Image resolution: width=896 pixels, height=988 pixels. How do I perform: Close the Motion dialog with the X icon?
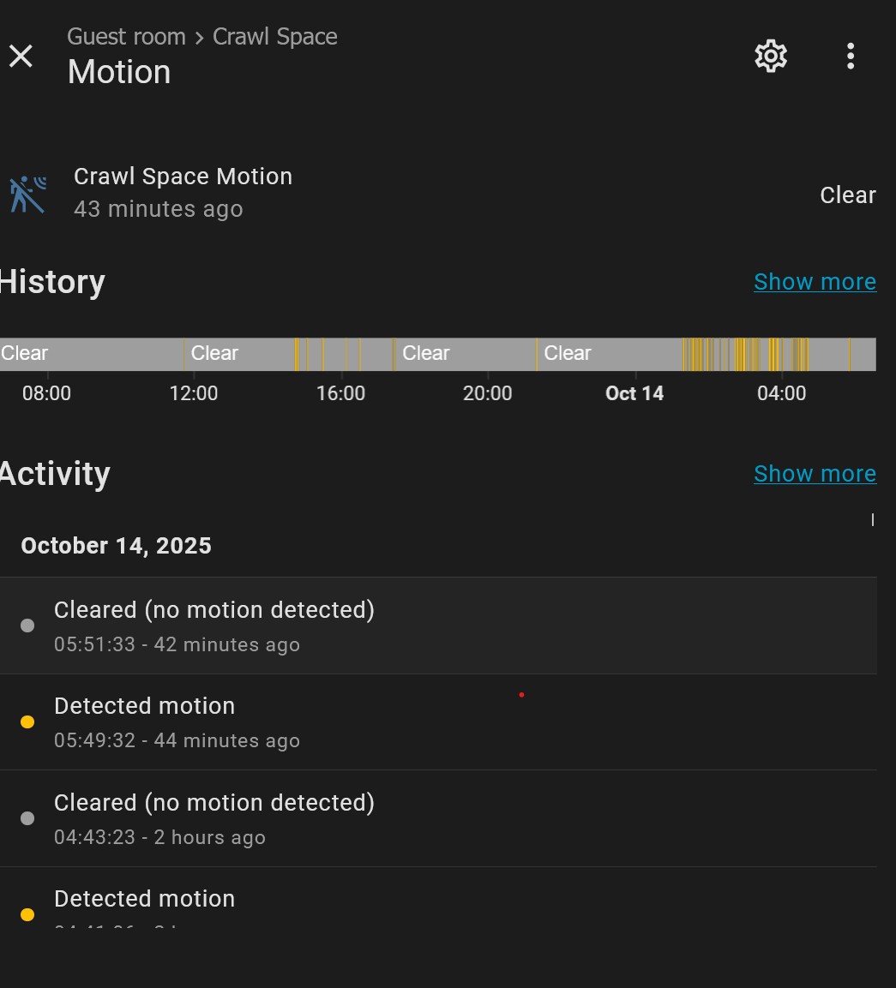tap(21, 57)
